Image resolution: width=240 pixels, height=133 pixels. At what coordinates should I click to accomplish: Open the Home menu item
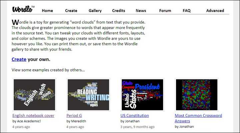tap(47, 11)
